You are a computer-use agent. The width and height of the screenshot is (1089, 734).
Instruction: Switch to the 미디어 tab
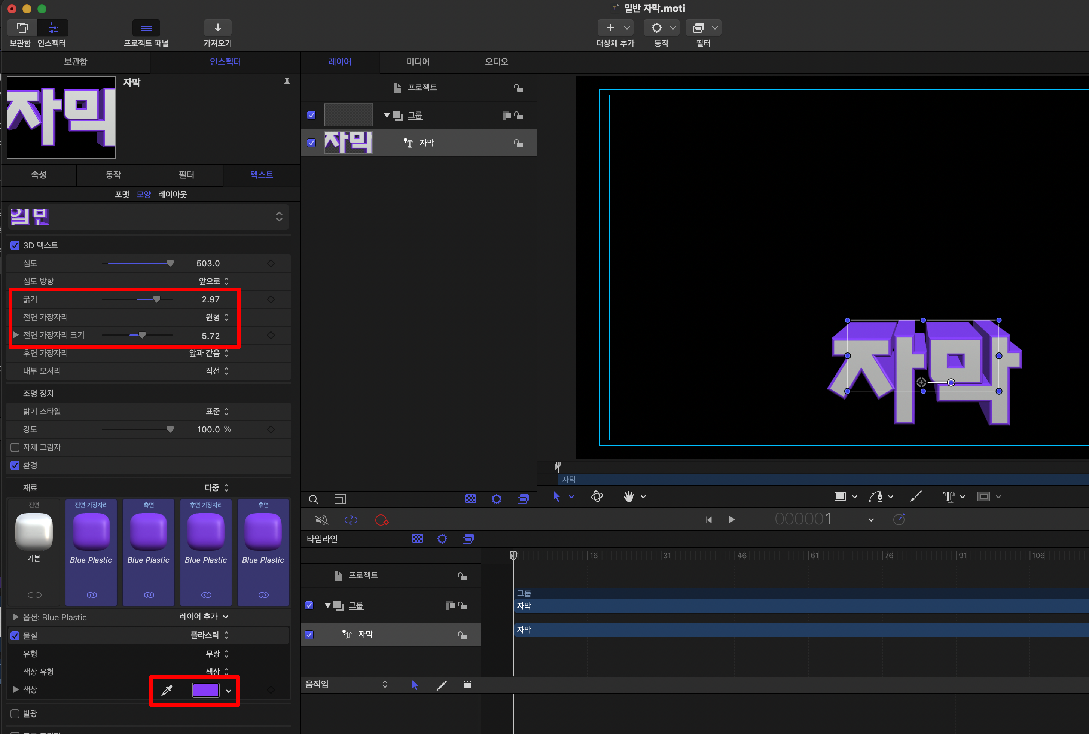pos(418,61)
